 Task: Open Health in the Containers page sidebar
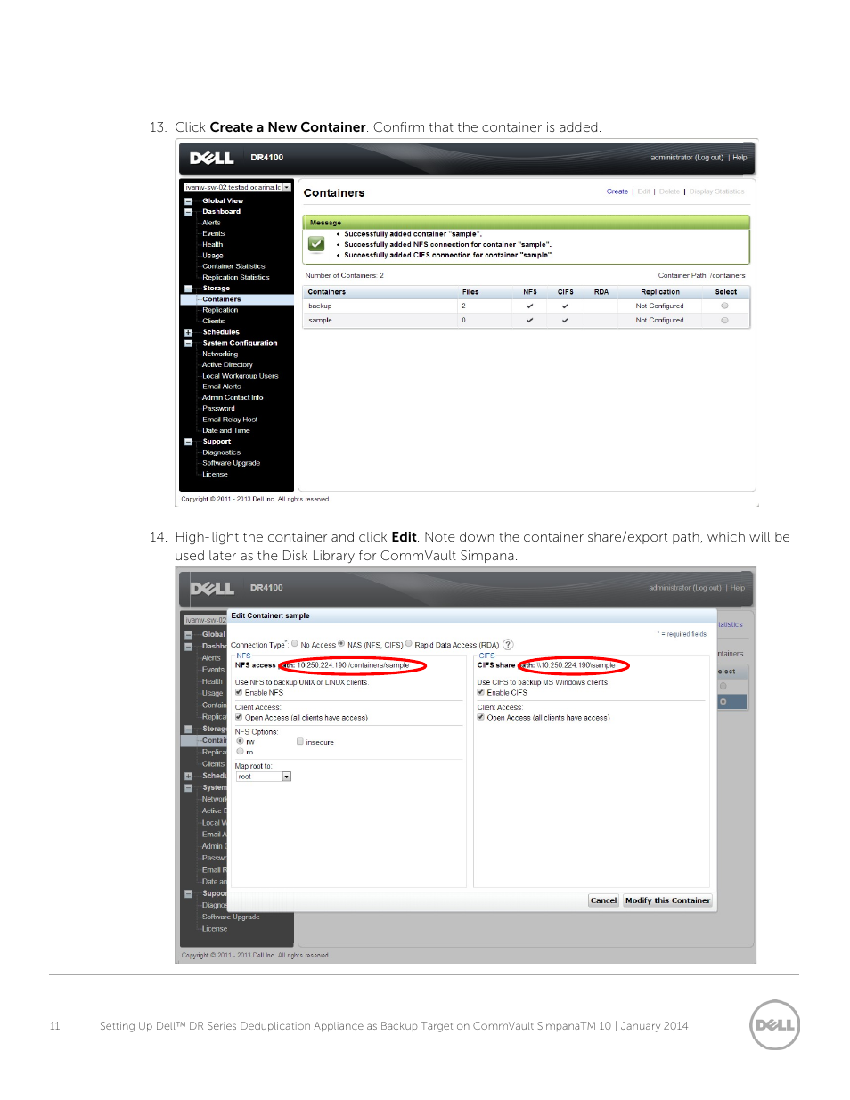click(x=213, y=244)
